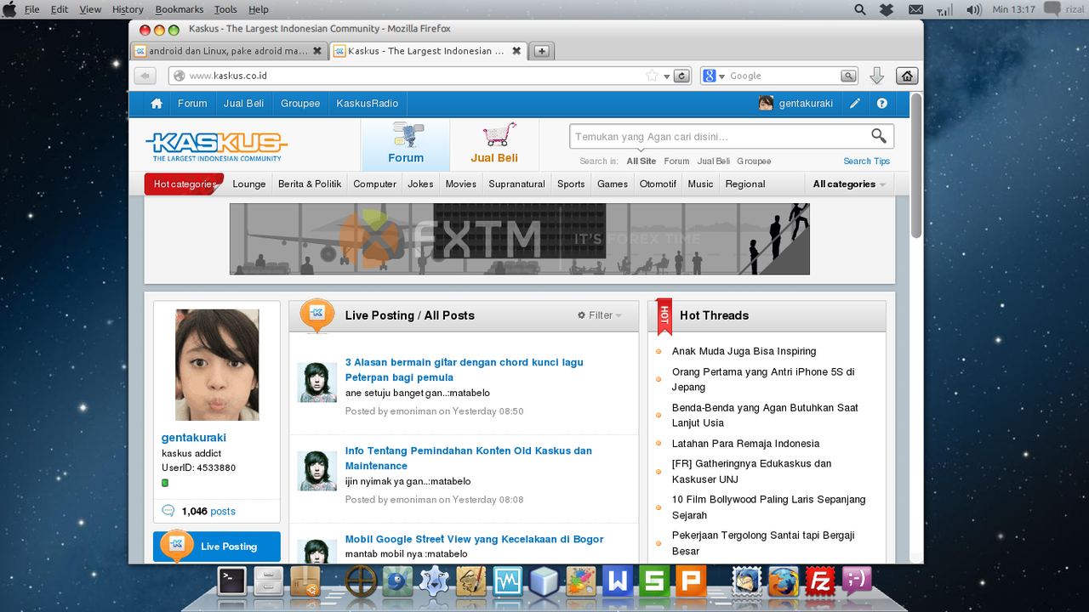Expand the All categories dropdown

tap(849, 184)
